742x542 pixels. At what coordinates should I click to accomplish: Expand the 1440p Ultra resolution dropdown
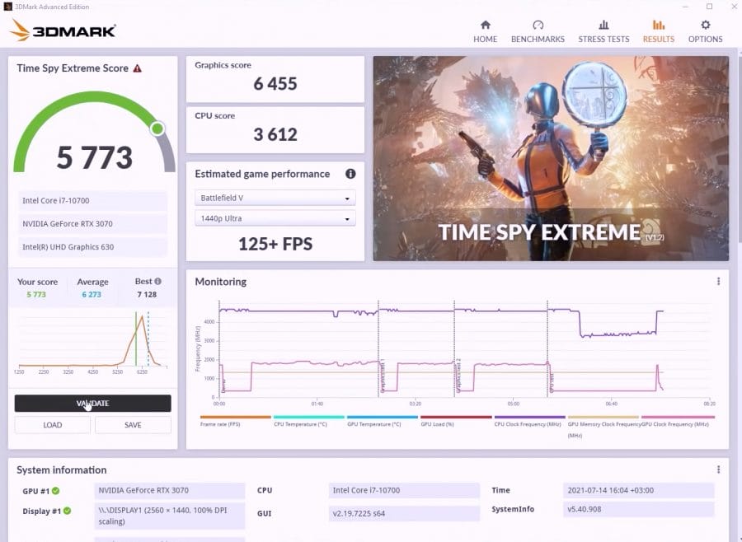(275, 218)
